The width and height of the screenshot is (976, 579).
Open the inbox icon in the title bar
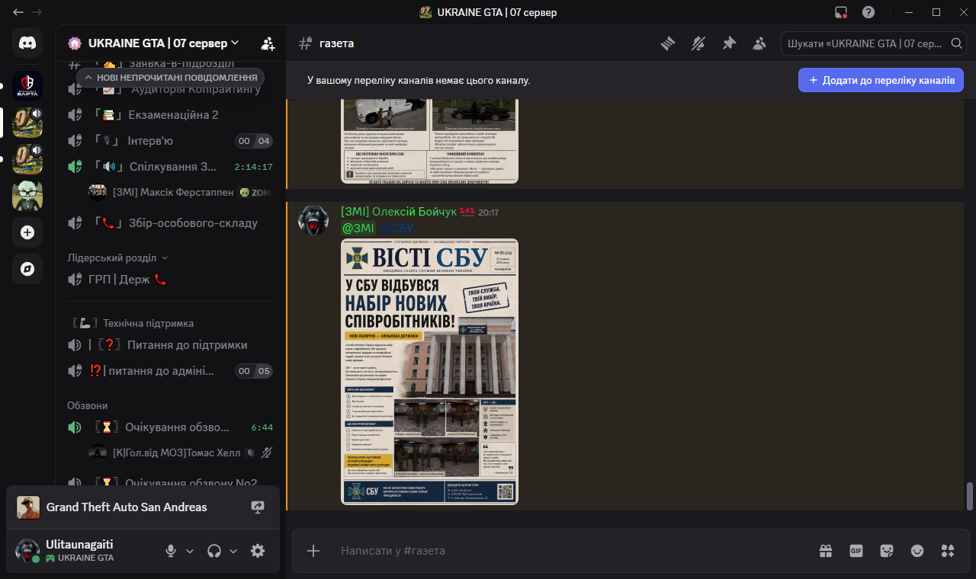[841, 12]
